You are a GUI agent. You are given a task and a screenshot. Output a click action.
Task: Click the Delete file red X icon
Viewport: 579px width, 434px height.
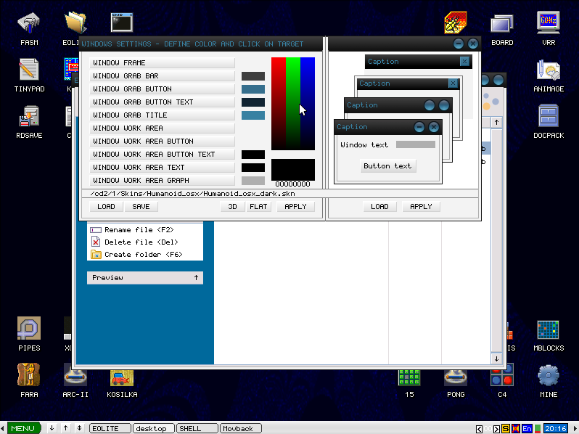[x=96, y=242]
